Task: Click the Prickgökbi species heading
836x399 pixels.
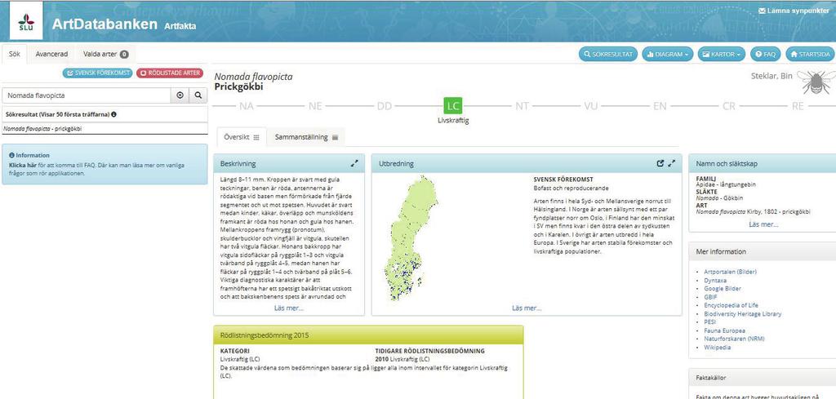Action: point(239,86)
